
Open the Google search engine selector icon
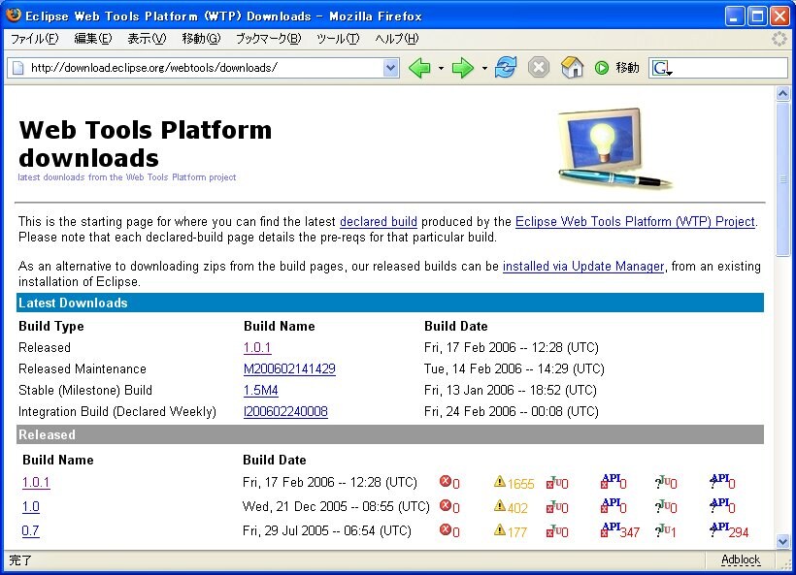point(662,68)
